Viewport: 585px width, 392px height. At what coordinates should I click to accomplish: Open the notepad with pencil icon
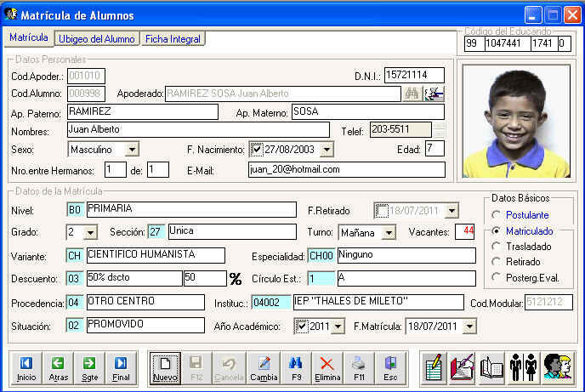click(x=434, y=368)
